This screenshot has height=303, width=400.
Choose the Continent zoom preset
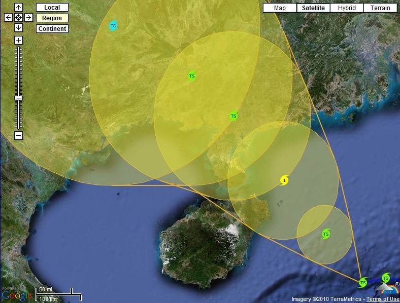pyautogui.click(x=52, y=29)
